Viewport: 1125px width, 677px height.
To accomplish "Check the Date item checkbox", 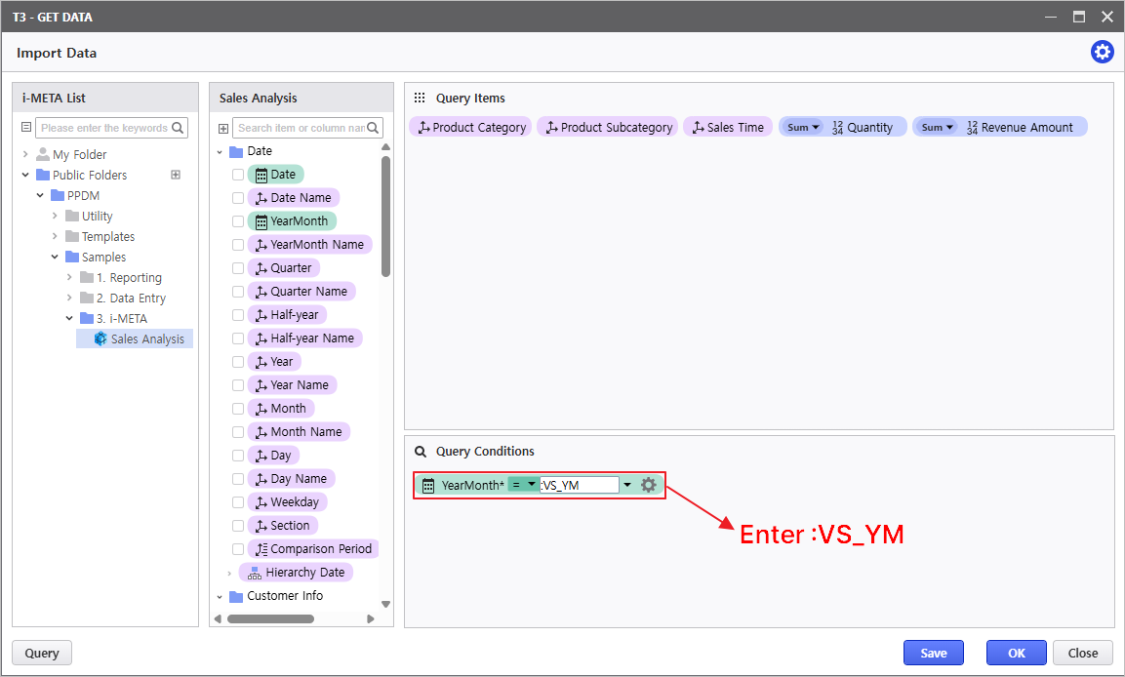I will [x=238, y=175].
